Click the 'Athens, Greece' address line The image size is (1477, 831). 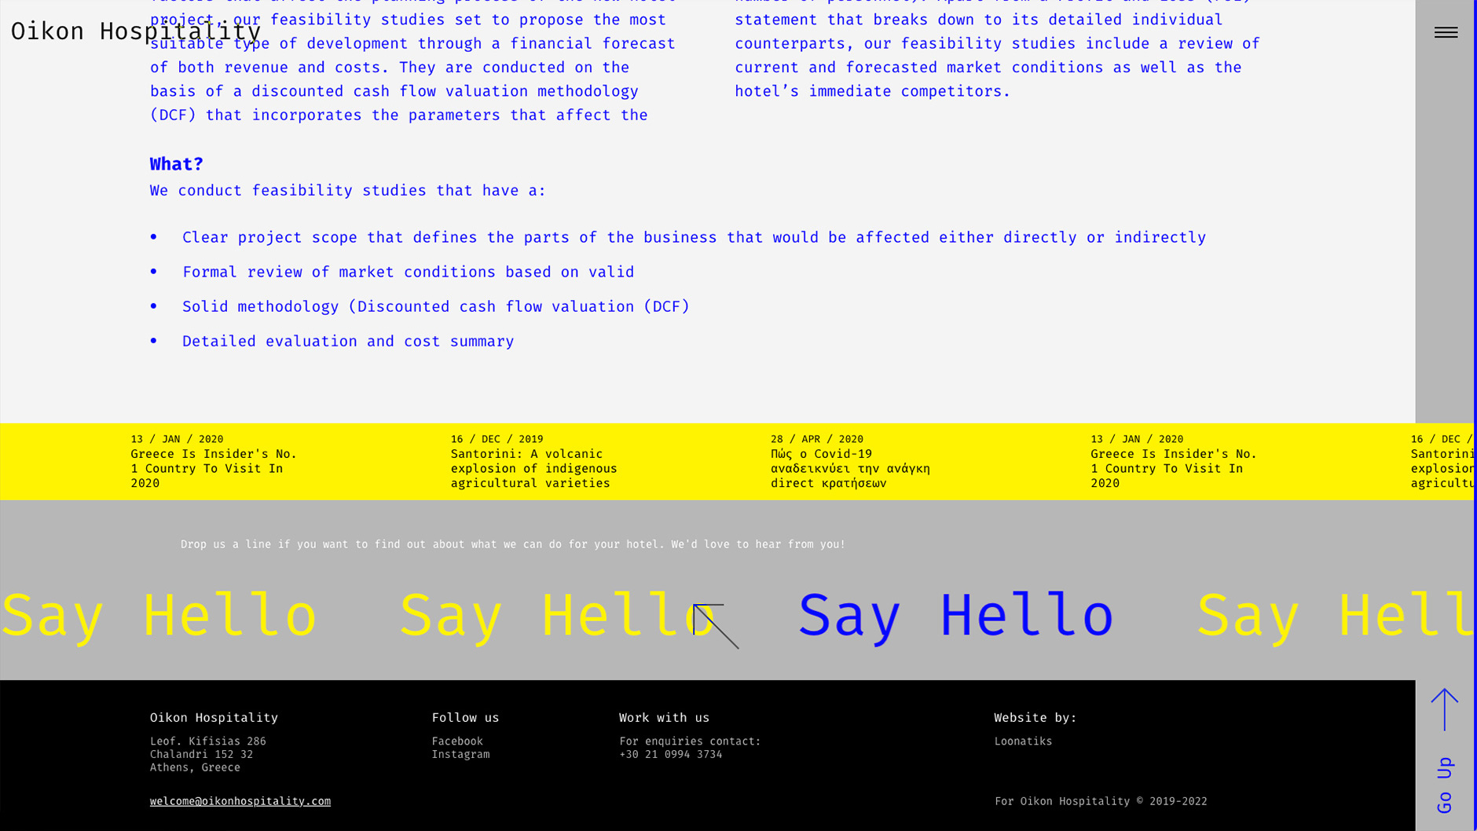point(195,767)
